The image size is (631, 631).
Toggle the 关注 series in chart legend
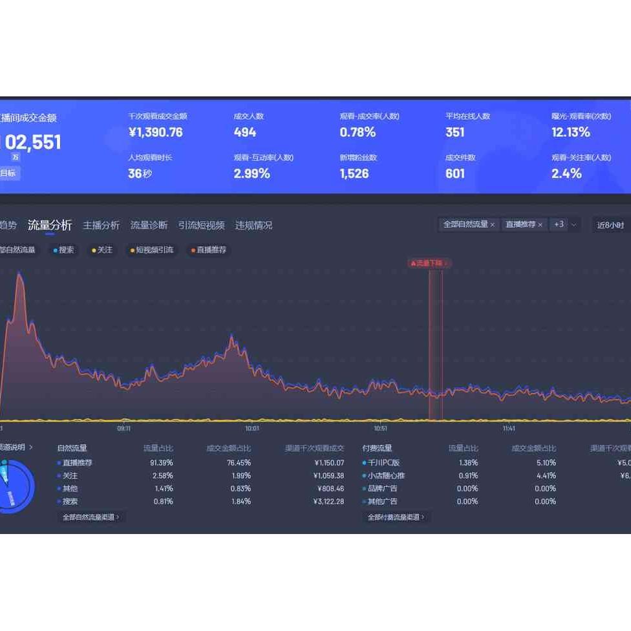point(102,250)
